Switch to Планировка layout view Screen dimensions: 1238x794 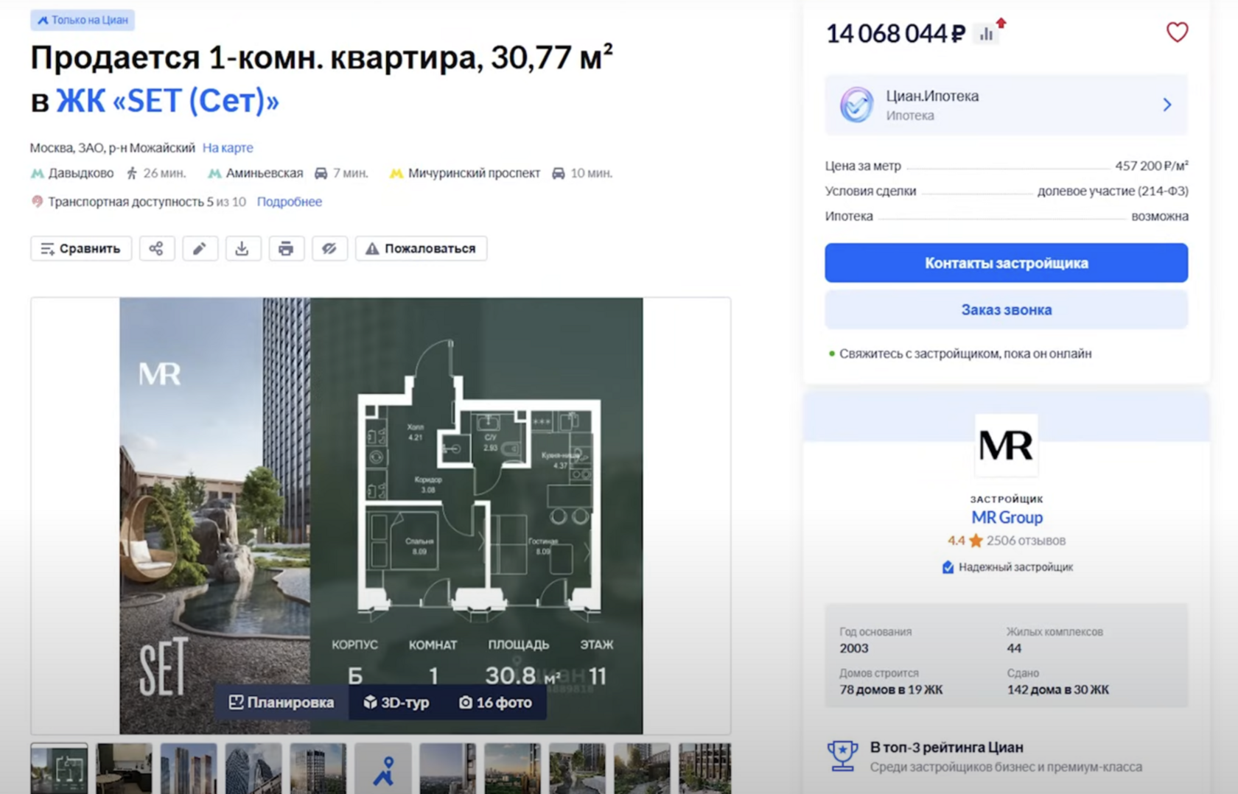click(281, 703)
